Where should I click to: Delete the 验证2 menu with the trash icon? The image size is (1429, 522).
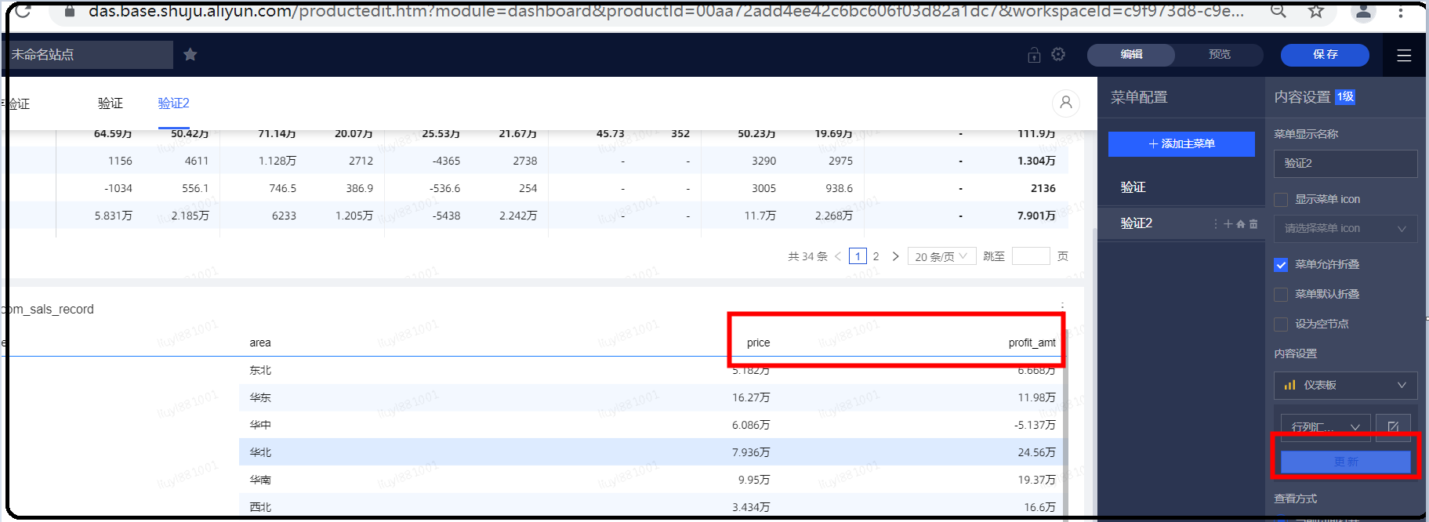[1253, 224]
